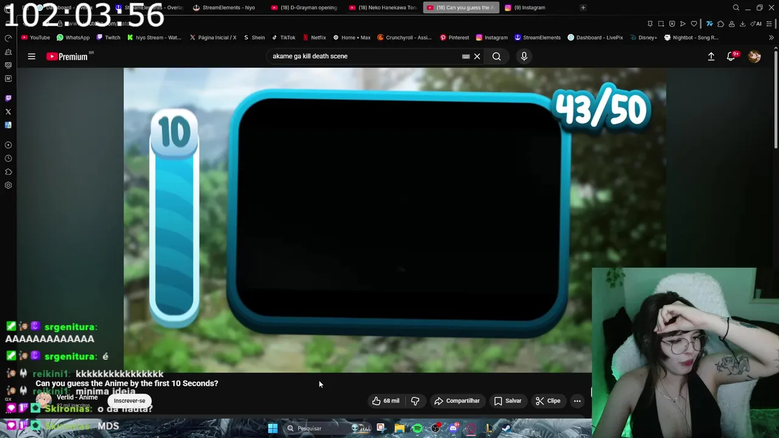Open the YouTube bookmark

pos(35,38)
